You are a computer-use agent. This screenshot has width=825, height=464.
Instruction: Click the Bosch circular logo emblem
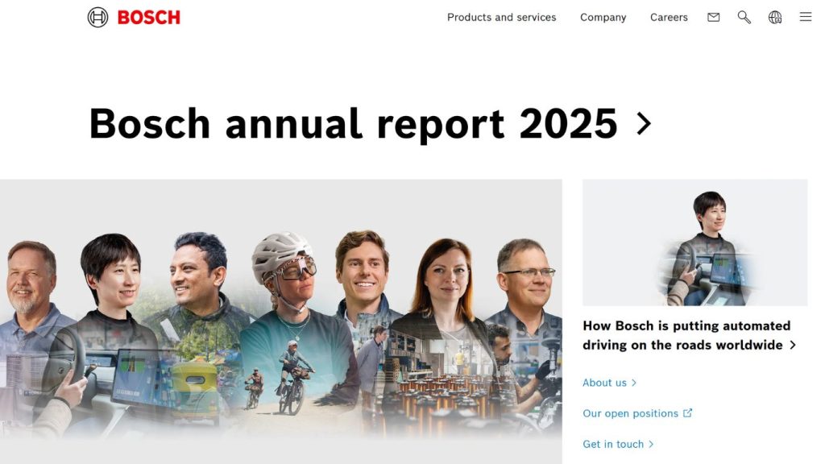(97, 18)
